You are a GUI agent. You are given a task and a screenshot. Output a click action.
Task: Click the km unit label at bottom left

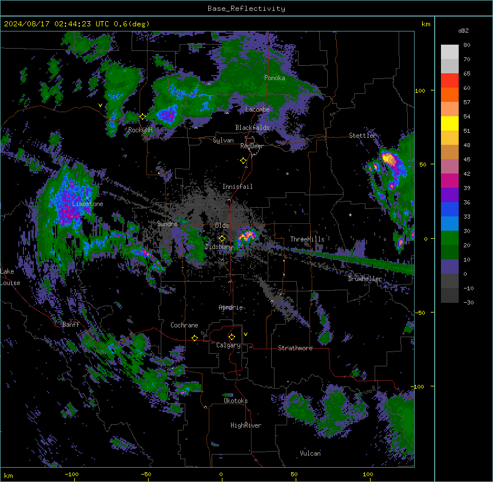pos(9,475)
